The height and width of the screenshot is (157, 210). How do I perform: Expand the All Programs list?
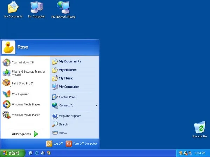(x=25, y=134)
